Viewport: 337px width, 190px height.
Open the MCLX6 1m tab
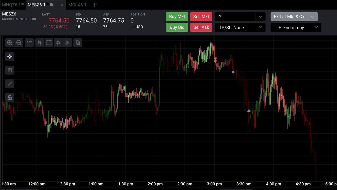click(79, 5)
